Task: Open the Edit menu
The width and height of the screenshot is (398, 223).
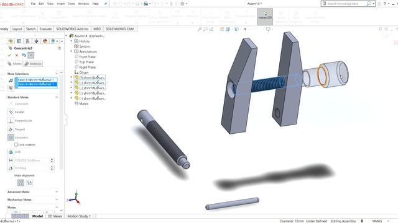Action: tap(41, 4)
